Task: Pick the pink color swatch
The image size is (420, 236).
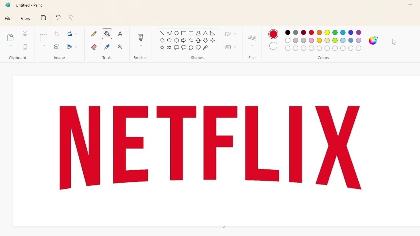Action: point(311,40)
